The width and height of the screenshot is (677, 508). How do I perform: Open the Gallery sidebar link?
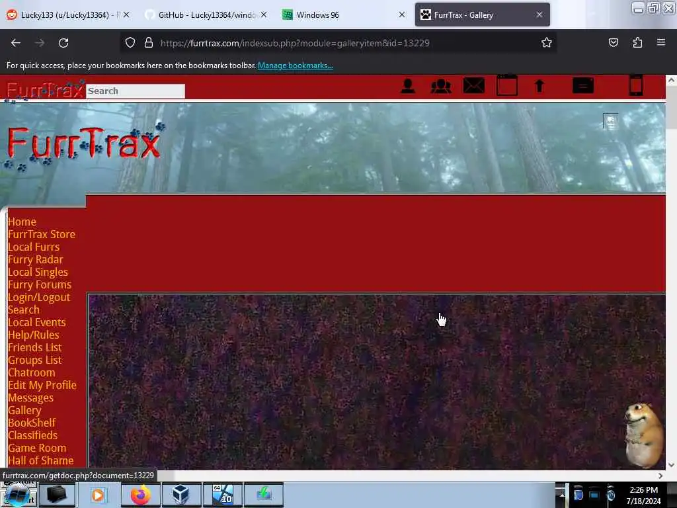pyautogui.click(x=24, y=410)
